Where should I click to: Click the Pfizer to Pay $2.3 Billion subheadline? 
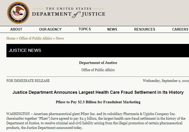point(98,102)
